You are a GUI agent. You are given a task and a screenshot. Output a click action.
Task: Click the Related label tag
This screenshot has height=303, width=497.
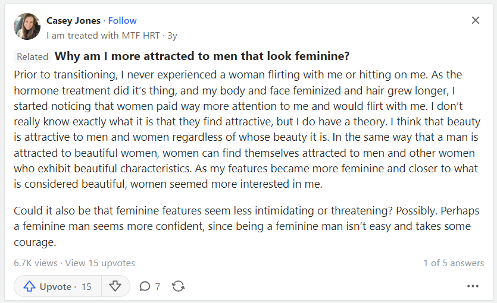[33, 57]
